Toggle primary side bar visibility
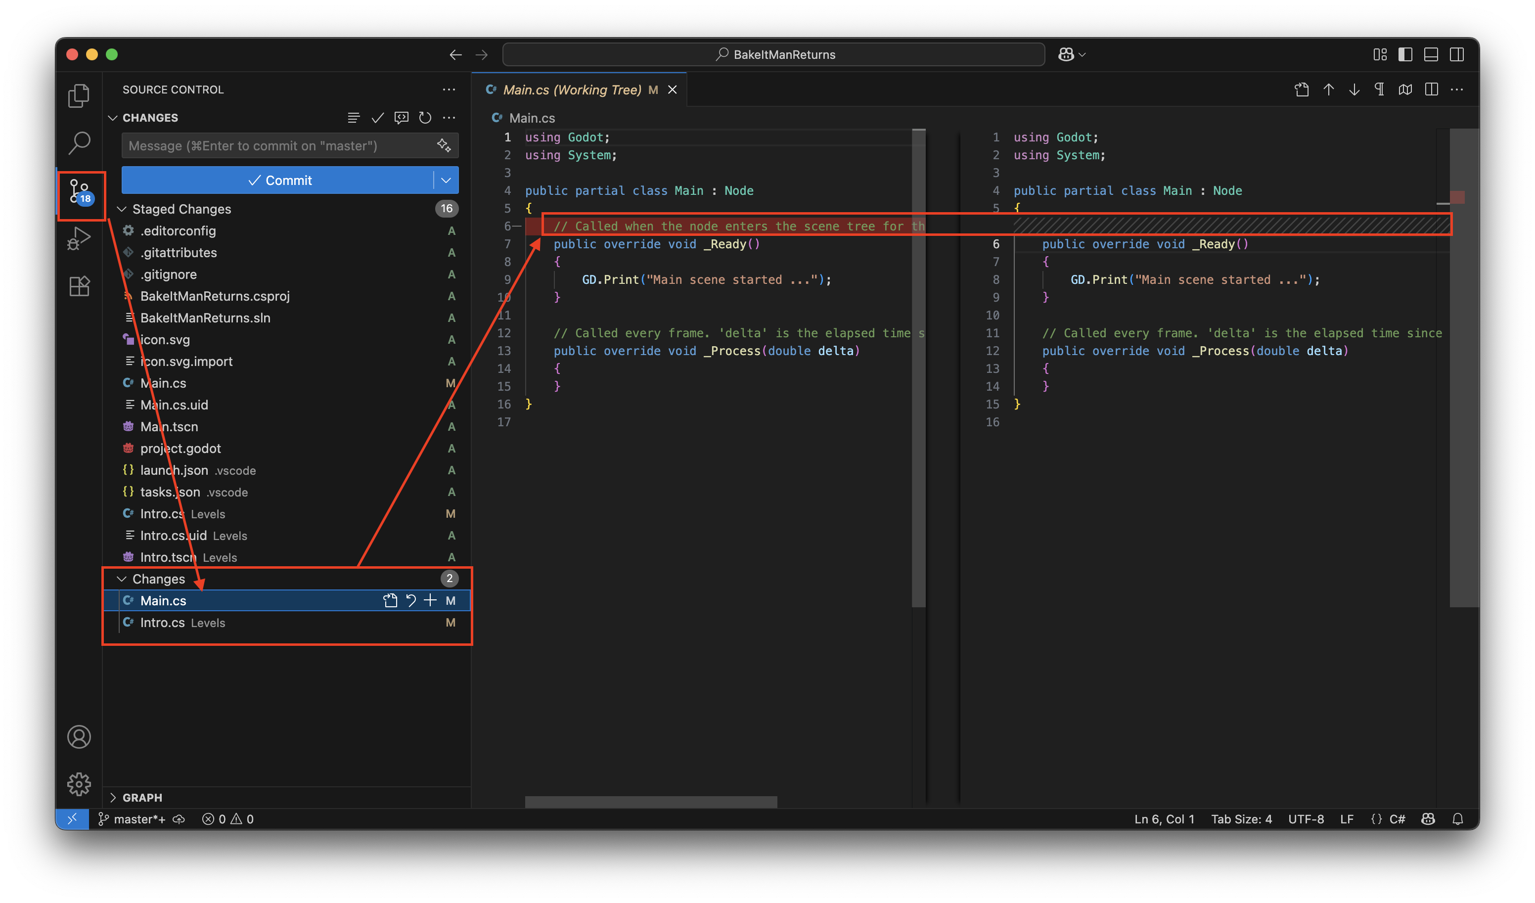 (x=1405, y=55)
